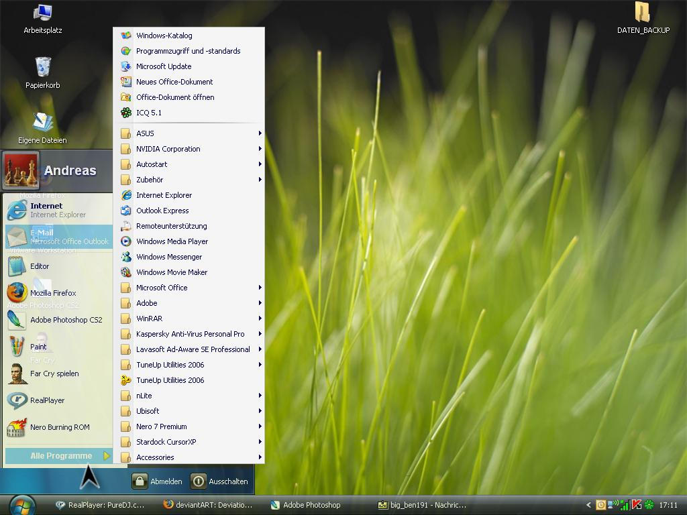
Task: Switch to deviantART Firefox taskbar window
Action: point(208,505)
